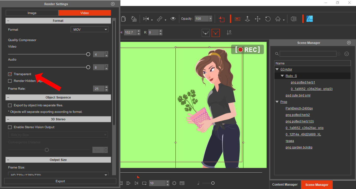Click the music note volume icon
This screenshot has height=189, width=356.
coord(198,183)
